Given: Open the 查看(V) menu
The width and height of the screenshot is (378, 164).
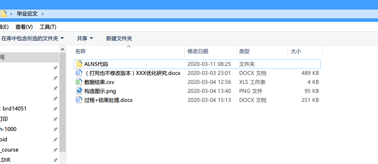Looking at the screenshot, I should (24, 27).
